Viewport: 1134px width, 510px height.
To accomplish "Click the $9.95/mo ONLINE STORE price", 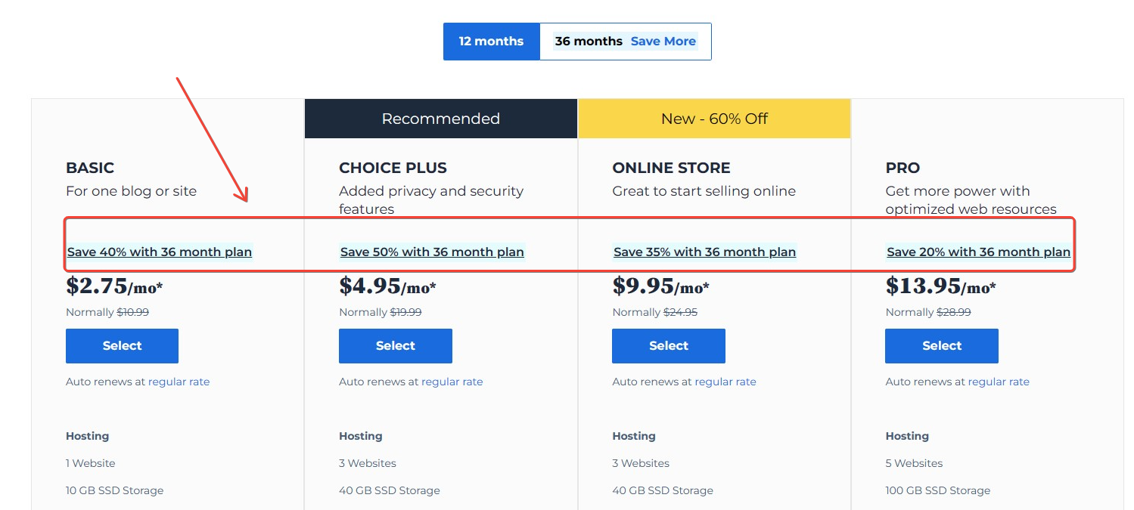I will [660, 286].
